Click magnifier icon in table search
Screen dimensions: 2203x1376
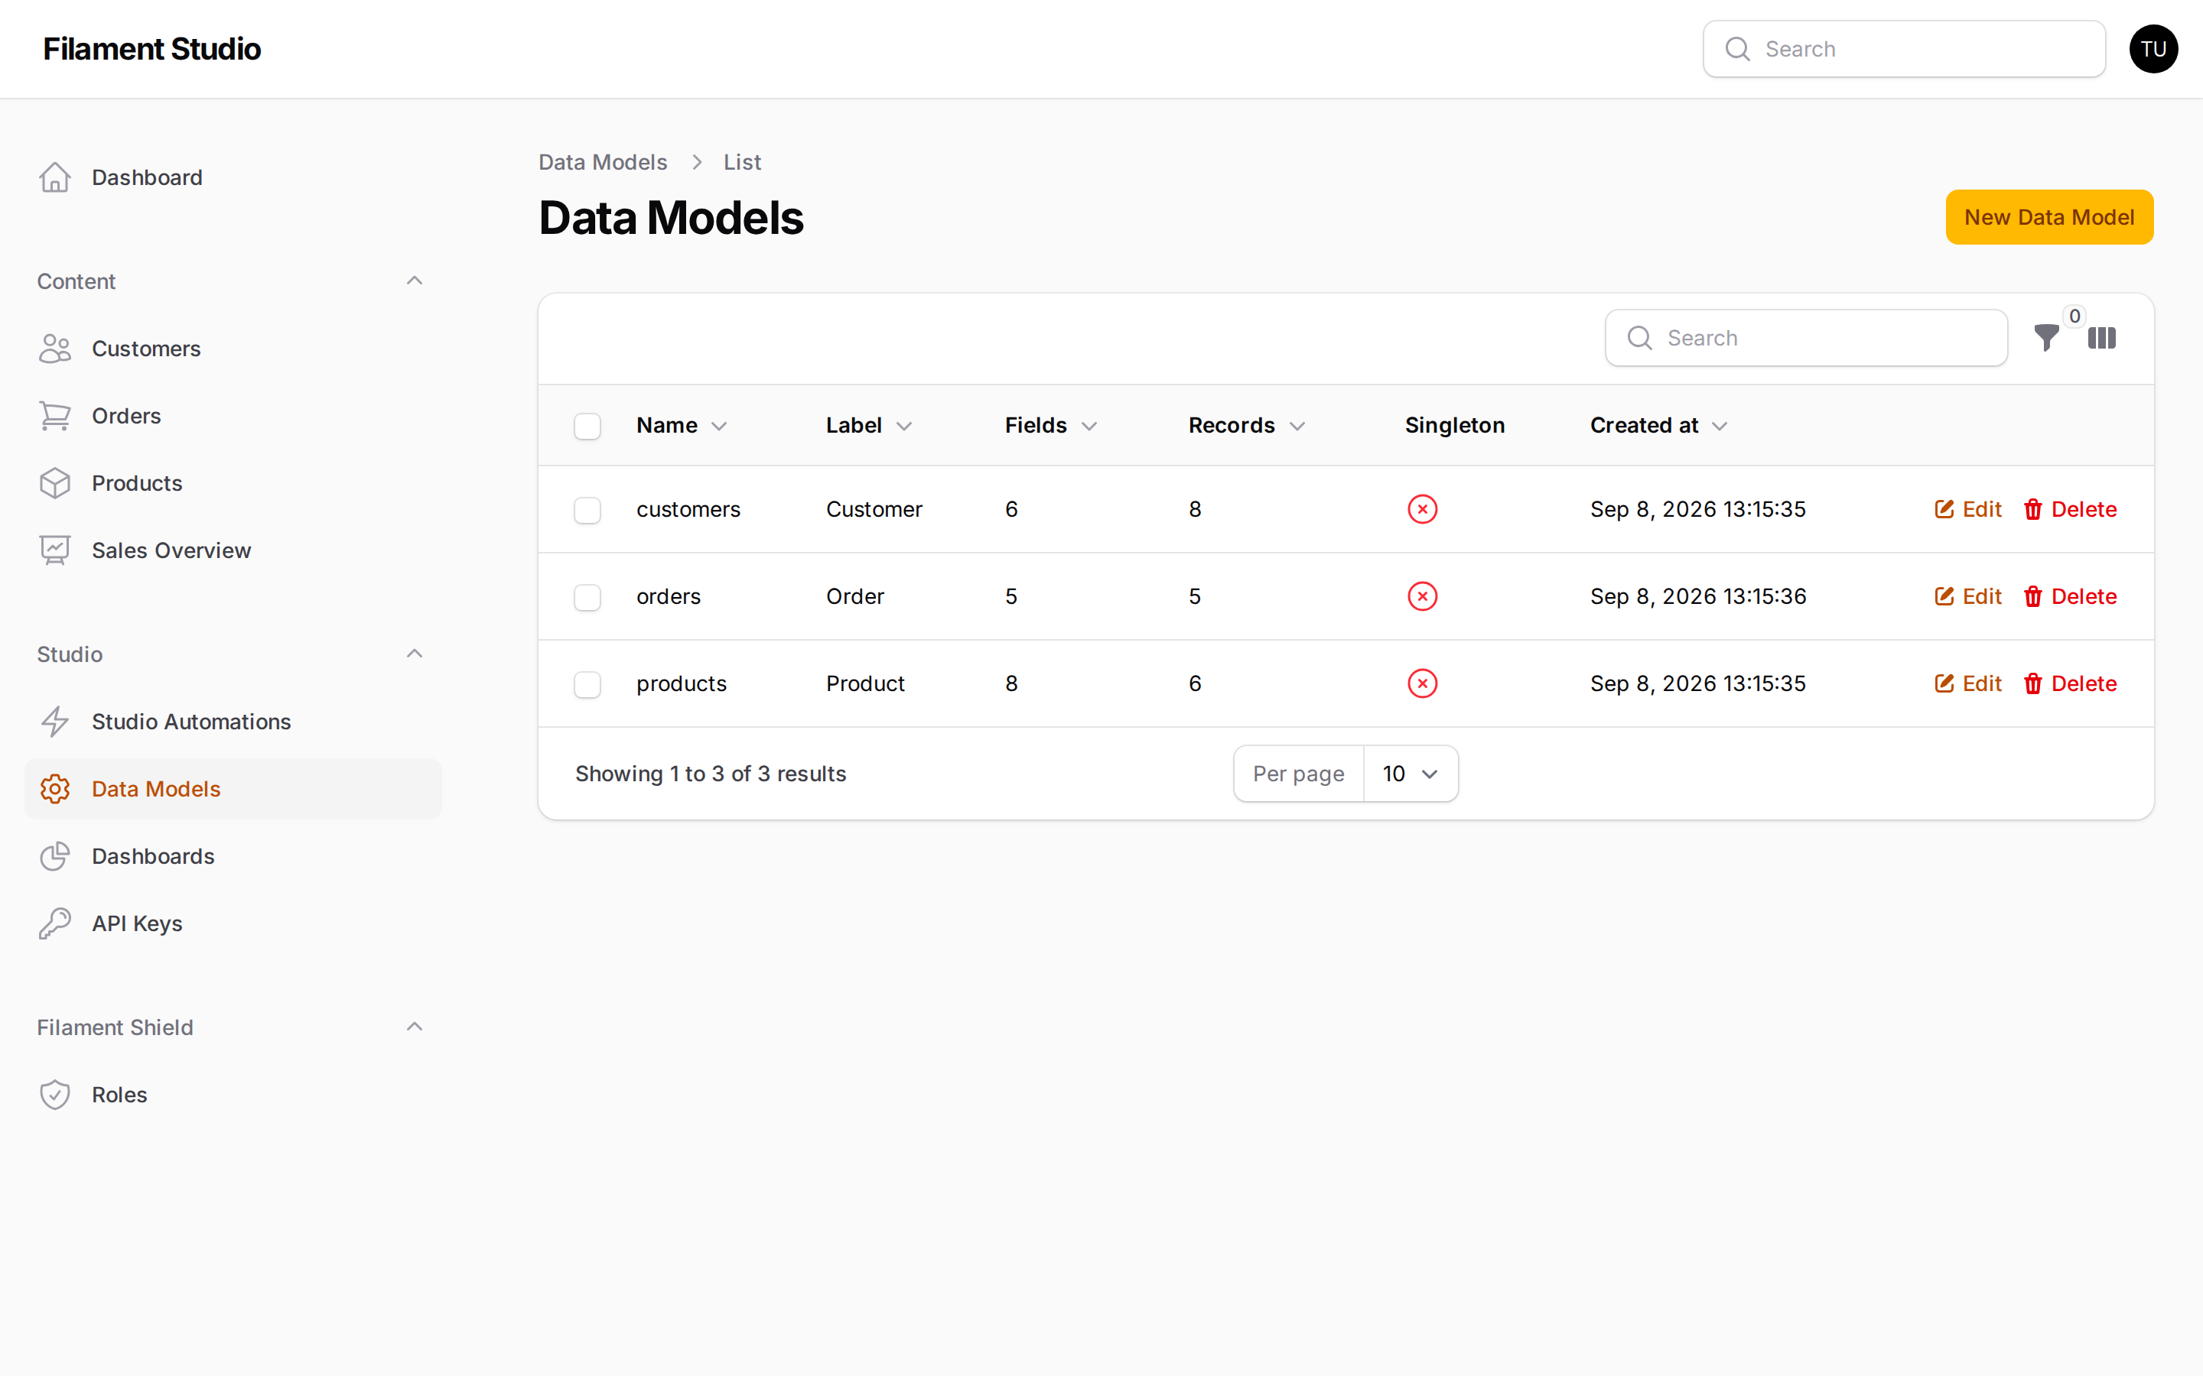click(x=1639, y=338)
